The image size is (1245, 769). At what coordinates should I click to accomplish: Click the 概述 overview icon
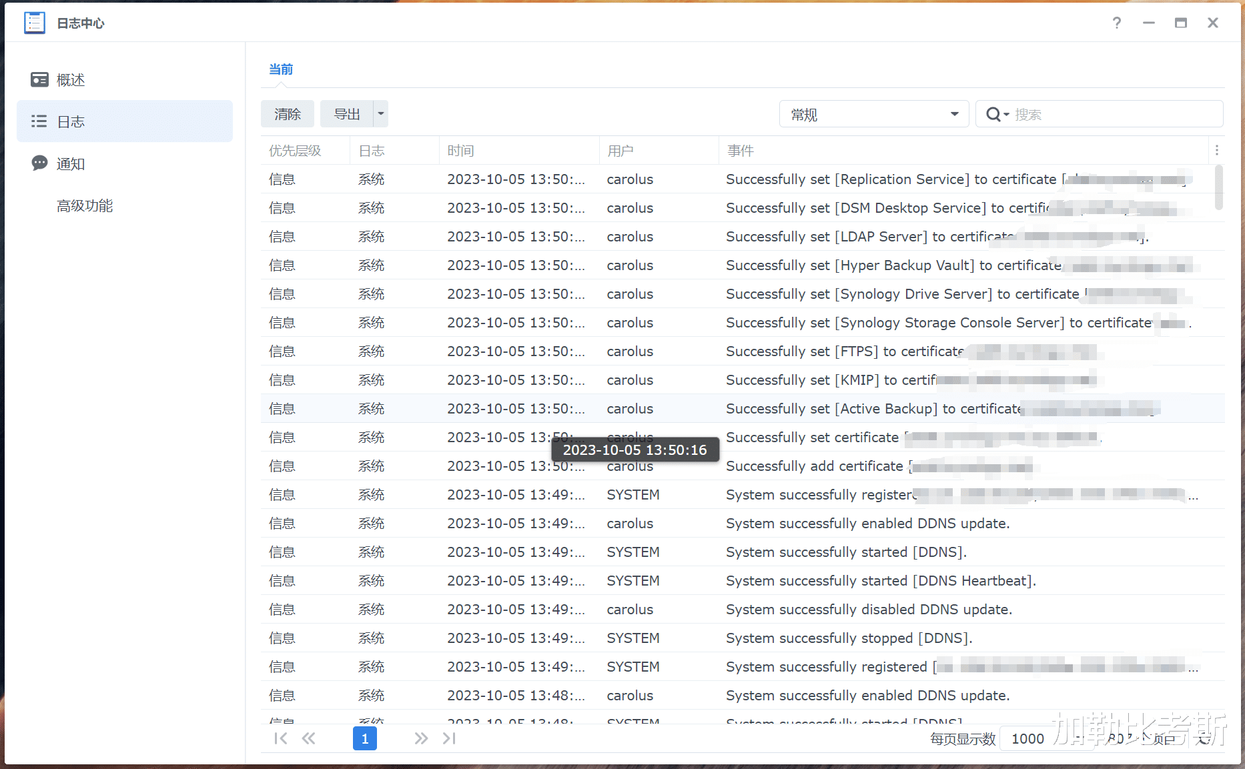pyautogui.click(x=39, y=80)
